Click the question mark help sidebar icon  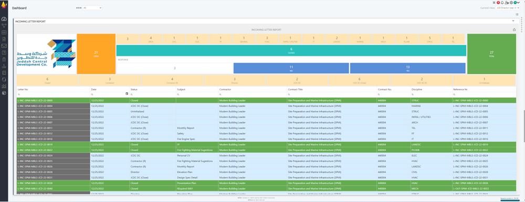(4, 52)
